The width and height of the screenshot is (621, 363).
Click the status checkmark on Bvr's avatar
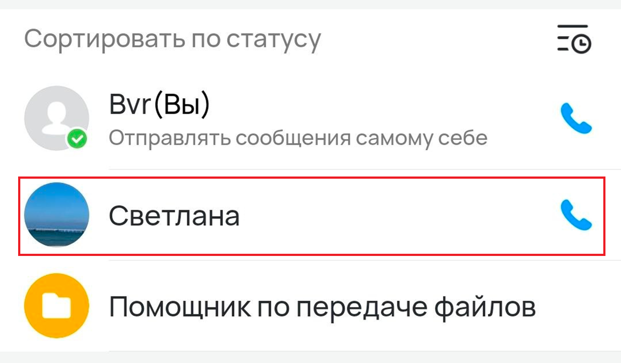point(77,138)
